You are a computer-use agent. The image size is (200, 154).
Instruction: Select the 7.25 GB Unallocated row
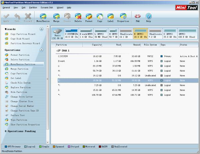click(x=128, y=85)
